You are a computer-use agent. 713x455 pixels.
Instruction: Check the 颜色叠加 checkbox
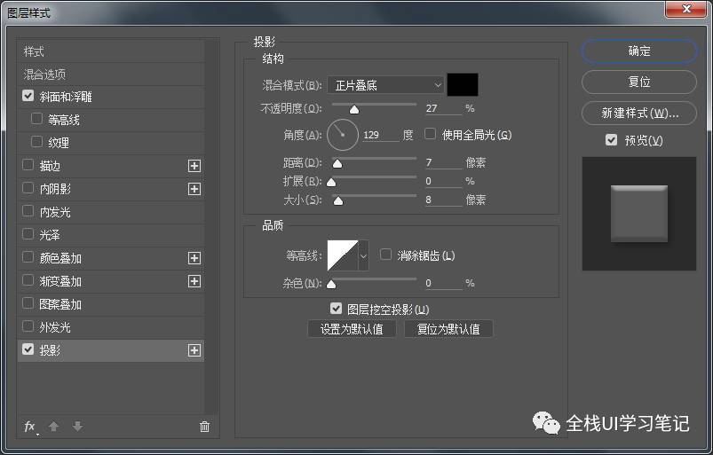[x=28, y=257]
